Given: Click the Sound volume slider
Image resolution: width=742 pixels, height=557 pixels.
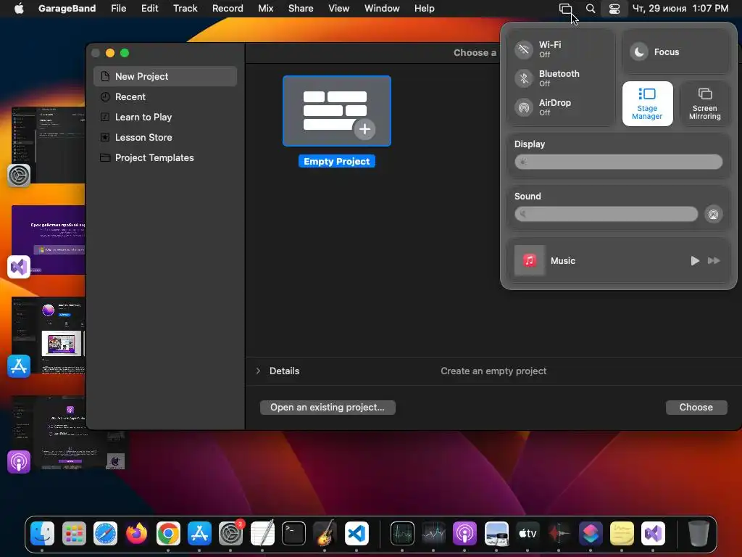Looking at the screenshot, I should [606, 214].
